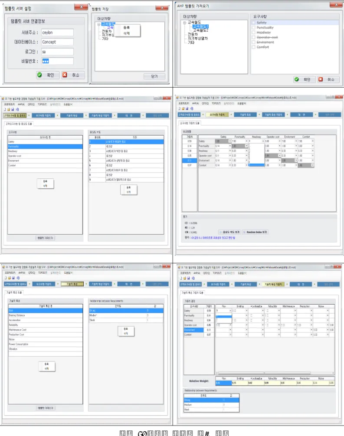Click New file icon in 요구사항 가중치 도출 window
This screenshot has height=436, width=344.
(x=179, y=108)
